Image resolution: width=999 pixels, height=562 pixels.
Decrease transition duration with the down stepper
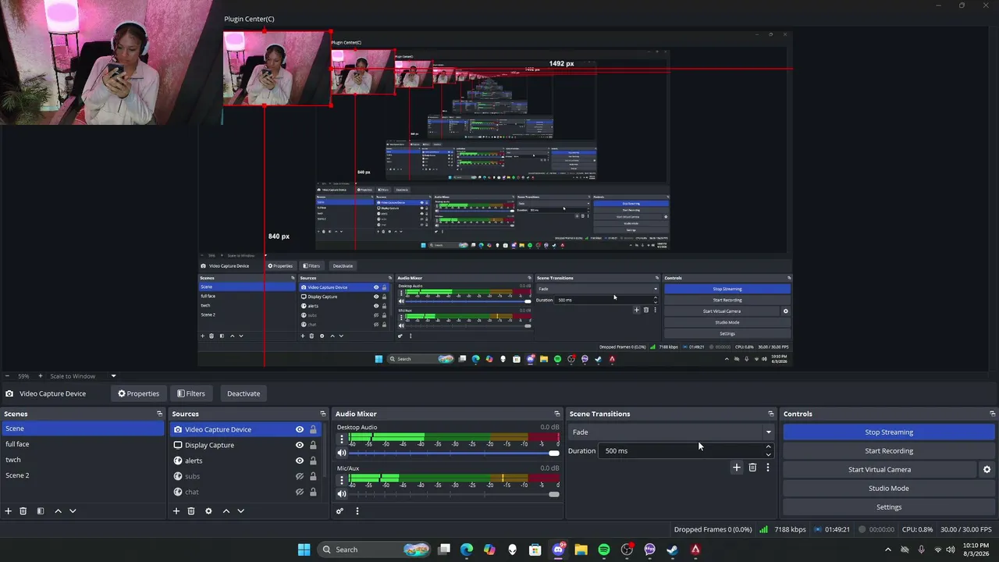point(768,454)
